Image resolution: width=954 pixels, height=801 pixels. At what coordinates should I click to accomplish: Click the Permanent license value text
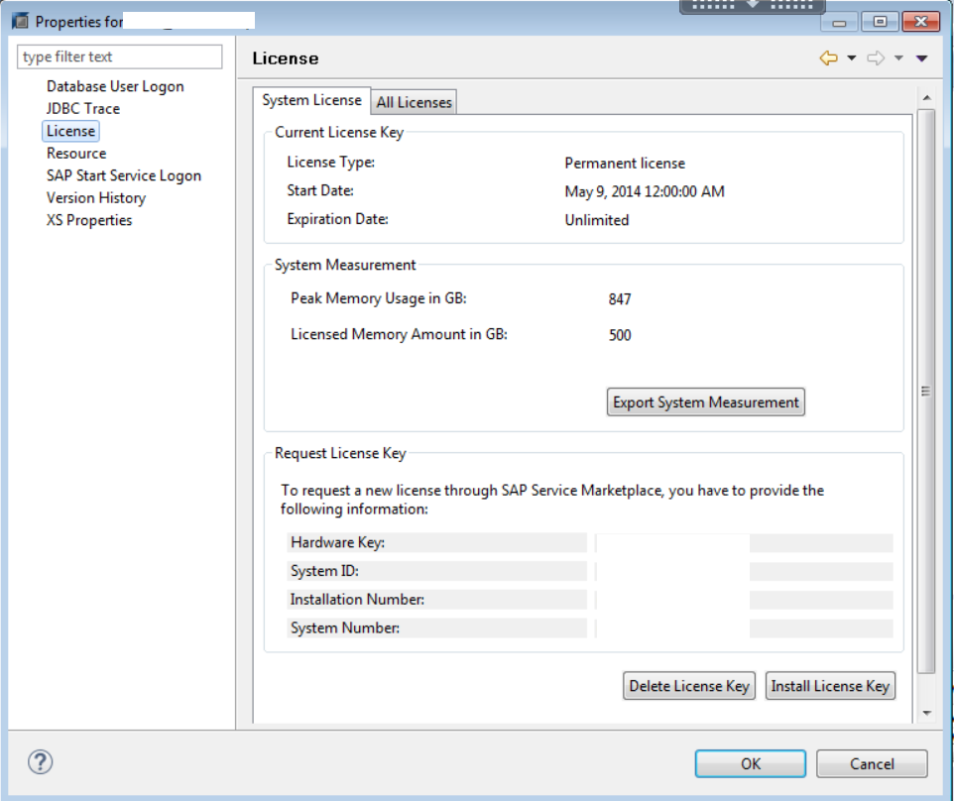625,163
